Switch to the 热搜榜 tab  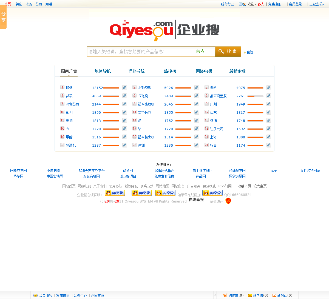(x=170, y=71)
